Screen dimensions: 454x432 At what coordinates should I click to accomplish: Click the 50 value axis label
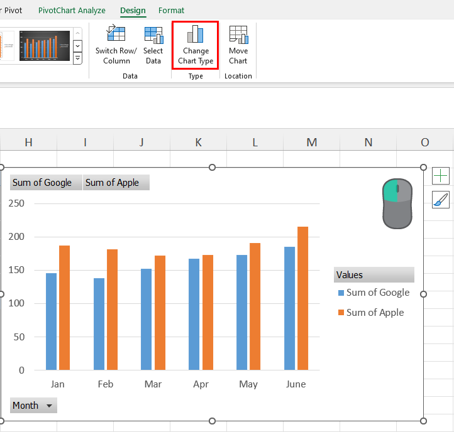(x=19, y=337)
